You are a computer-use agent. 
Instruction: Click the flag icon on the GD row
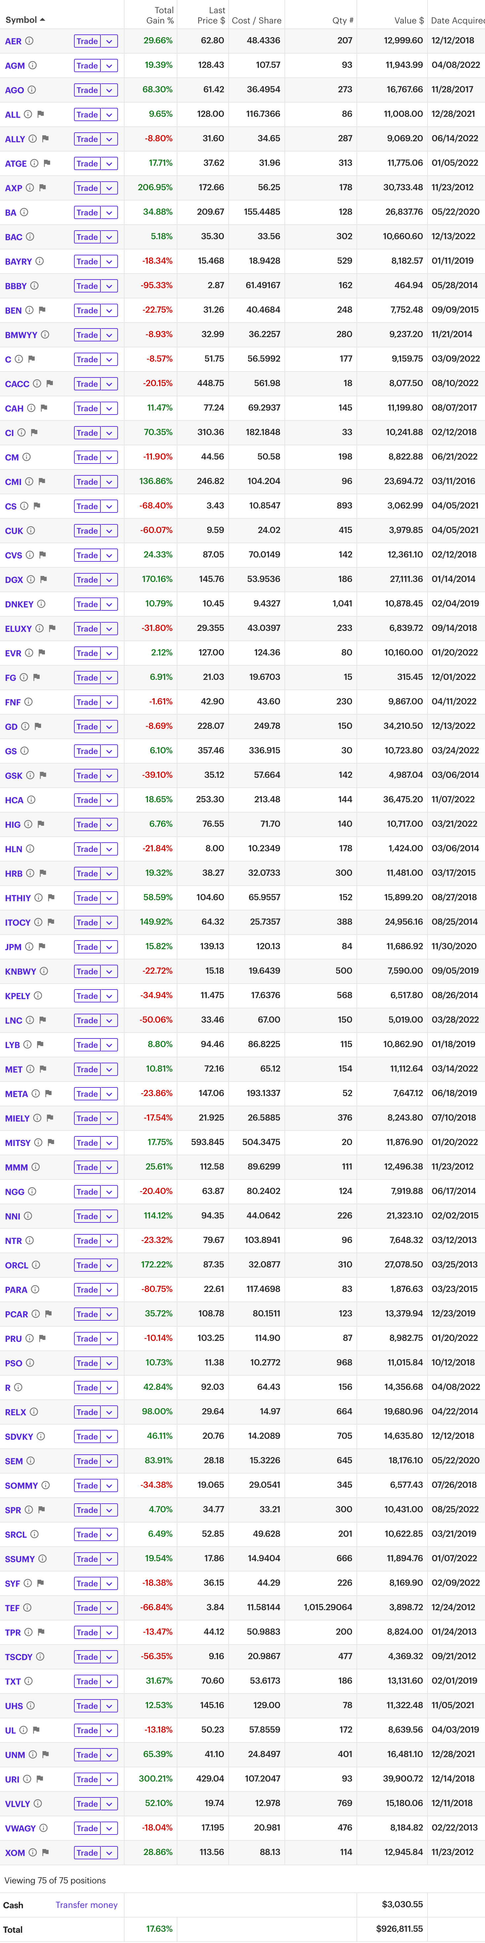[38, 727]
